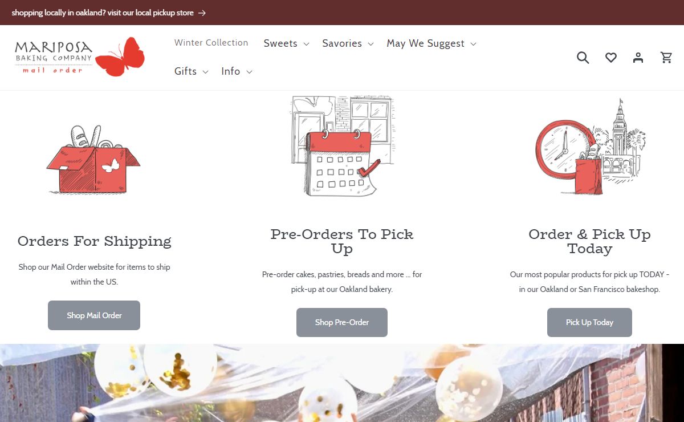Visit the local pickup store announcement link
The height and width of the screenshot is (422, 684).
point(103,13)
